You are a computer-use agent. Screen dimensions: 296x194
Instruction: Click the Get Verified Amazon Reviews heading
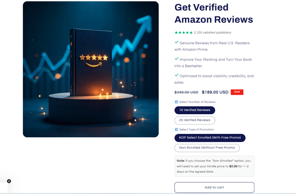[214, 13]
